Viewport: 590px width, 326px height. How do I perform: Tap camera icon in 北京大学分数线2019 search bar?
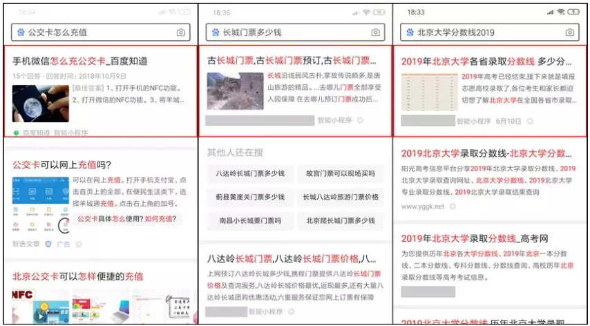570,32
